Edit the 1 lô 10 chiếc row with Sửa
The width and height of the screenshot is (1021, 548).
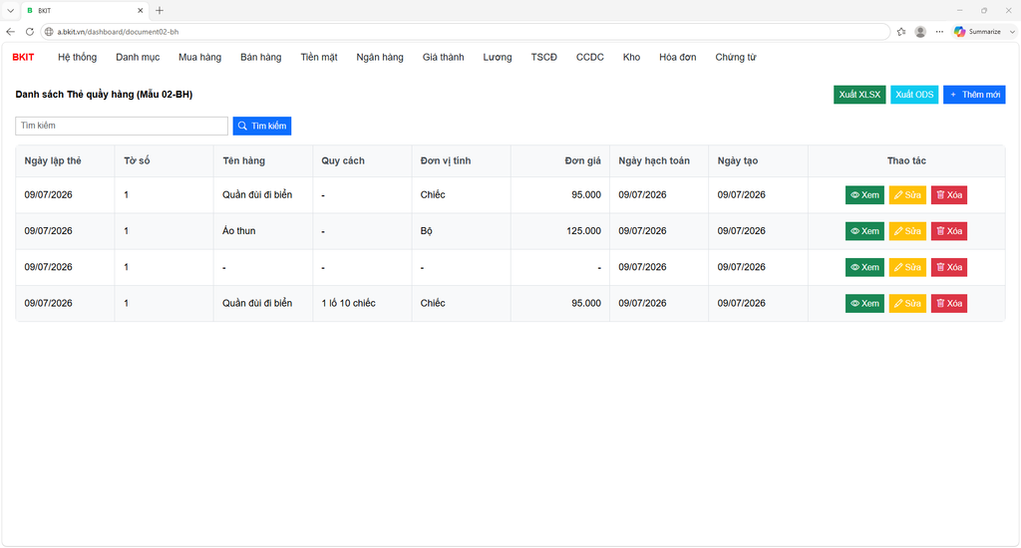click(907, 303)
